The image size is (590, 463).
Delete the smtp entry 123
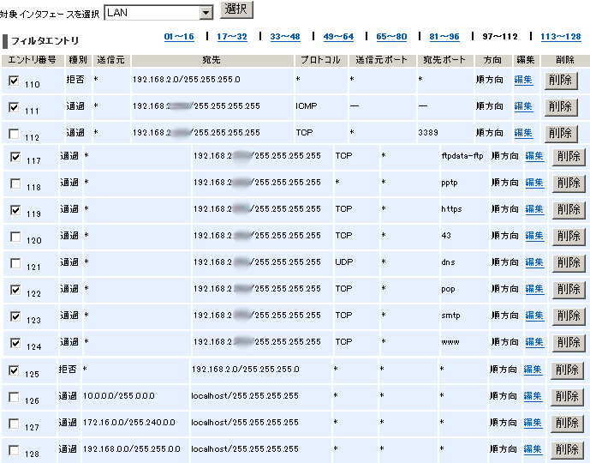(x=569, y=316)
